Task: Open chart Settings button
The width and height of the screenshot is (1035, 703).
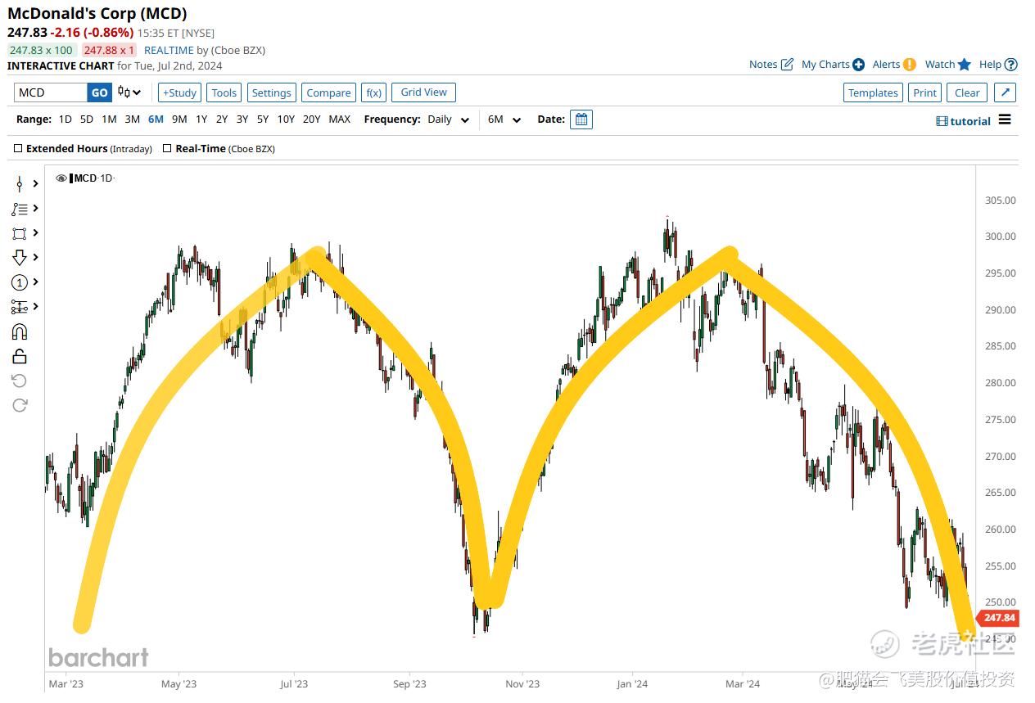Action: coord(272,92)
